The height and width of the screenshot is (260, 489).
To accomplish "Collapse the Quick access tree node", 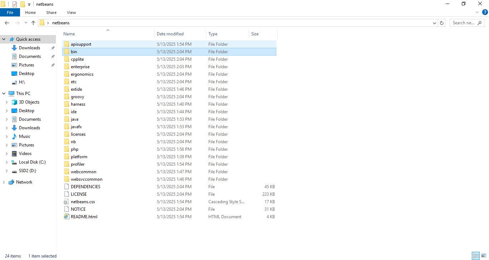I will tap(4, 39).
